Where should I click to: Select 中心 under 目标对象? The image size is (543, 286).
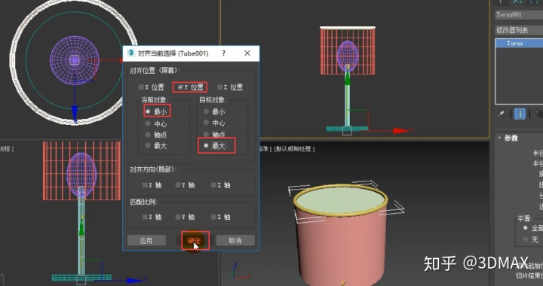pos(206,123)
